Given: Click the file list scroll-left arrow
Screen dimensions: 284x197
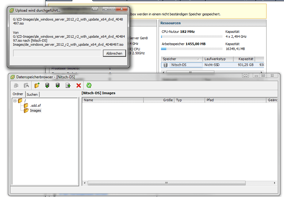Looking at the screenshot, I should 85,183.
